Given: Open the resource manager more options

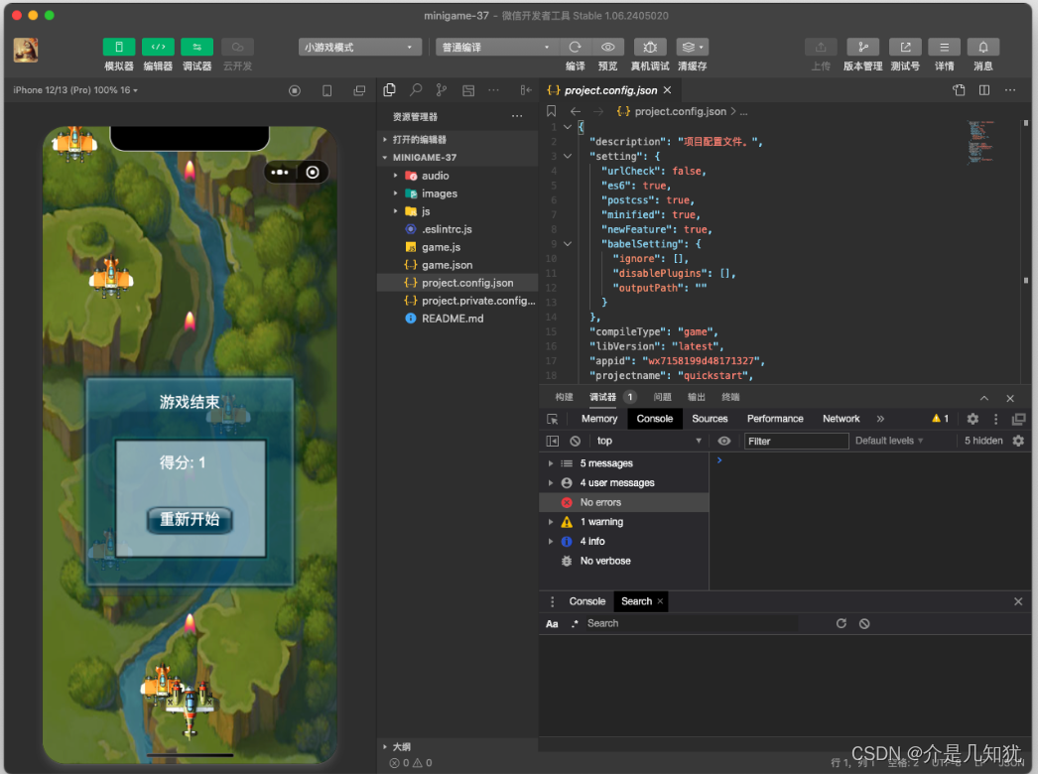Looking at the screenshot, I should [517, 116].
